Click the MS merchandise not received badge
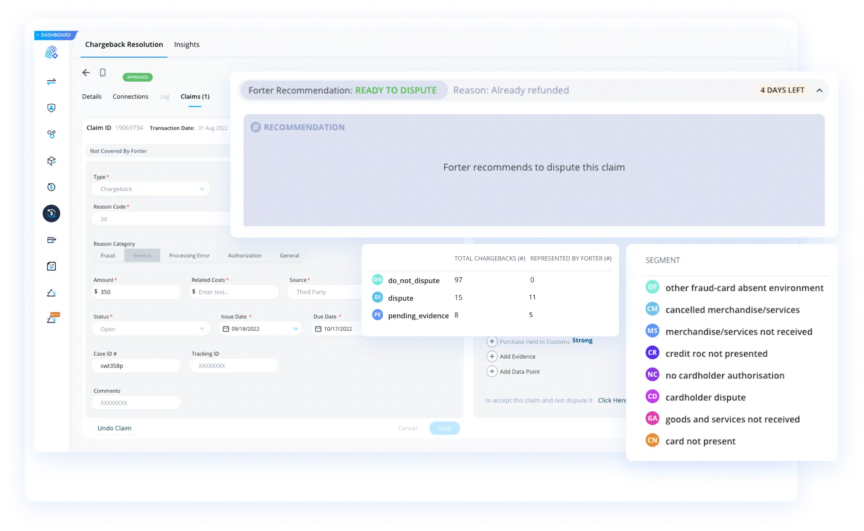 (x=652, y=331)
